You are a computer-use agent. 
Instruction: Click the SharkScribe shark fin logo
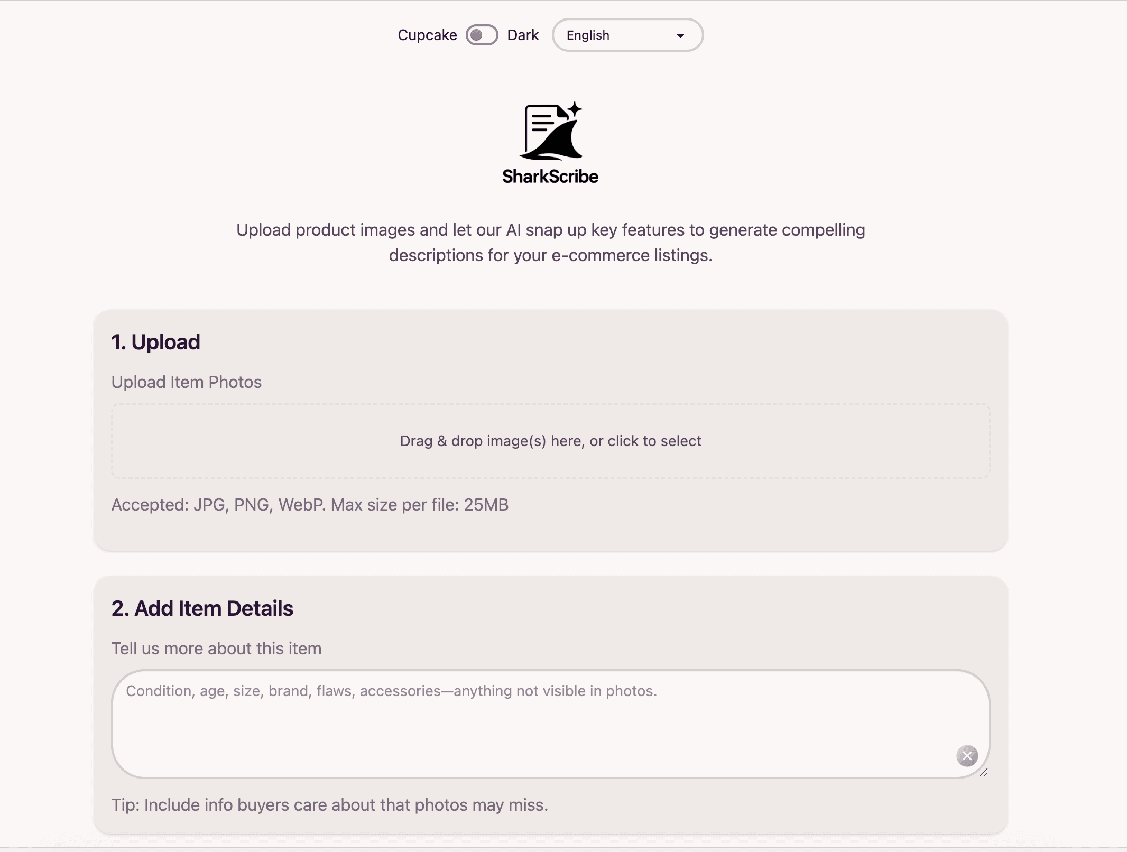point(551,133)
